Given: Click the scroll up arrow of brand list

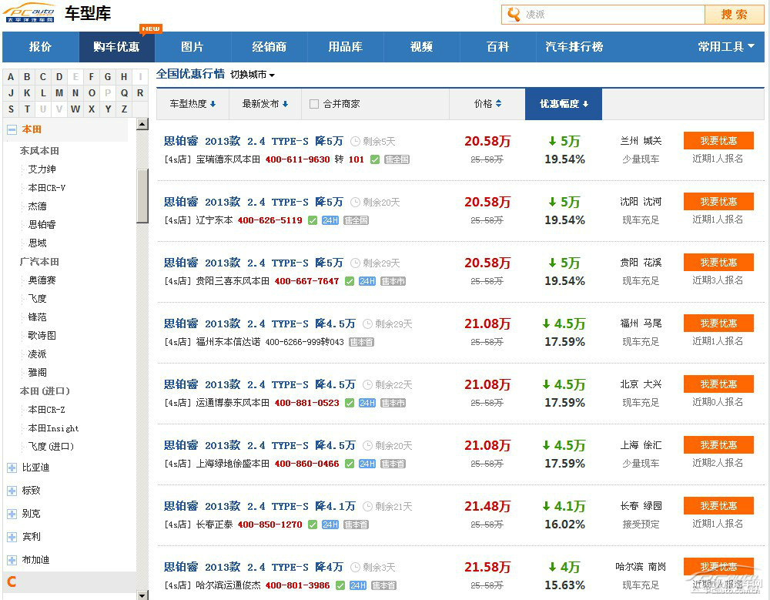Looking at the screenshot, I should click(x=142, y=124).
